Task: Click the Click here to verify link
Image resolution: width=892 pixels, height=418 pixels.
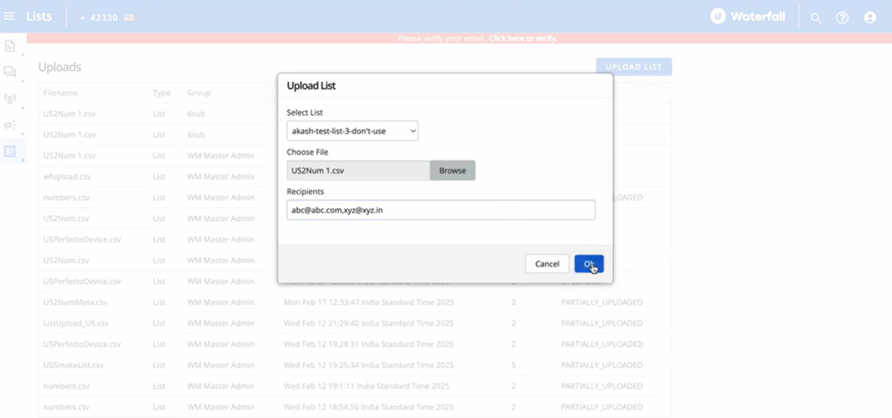Action: (522, 37)
